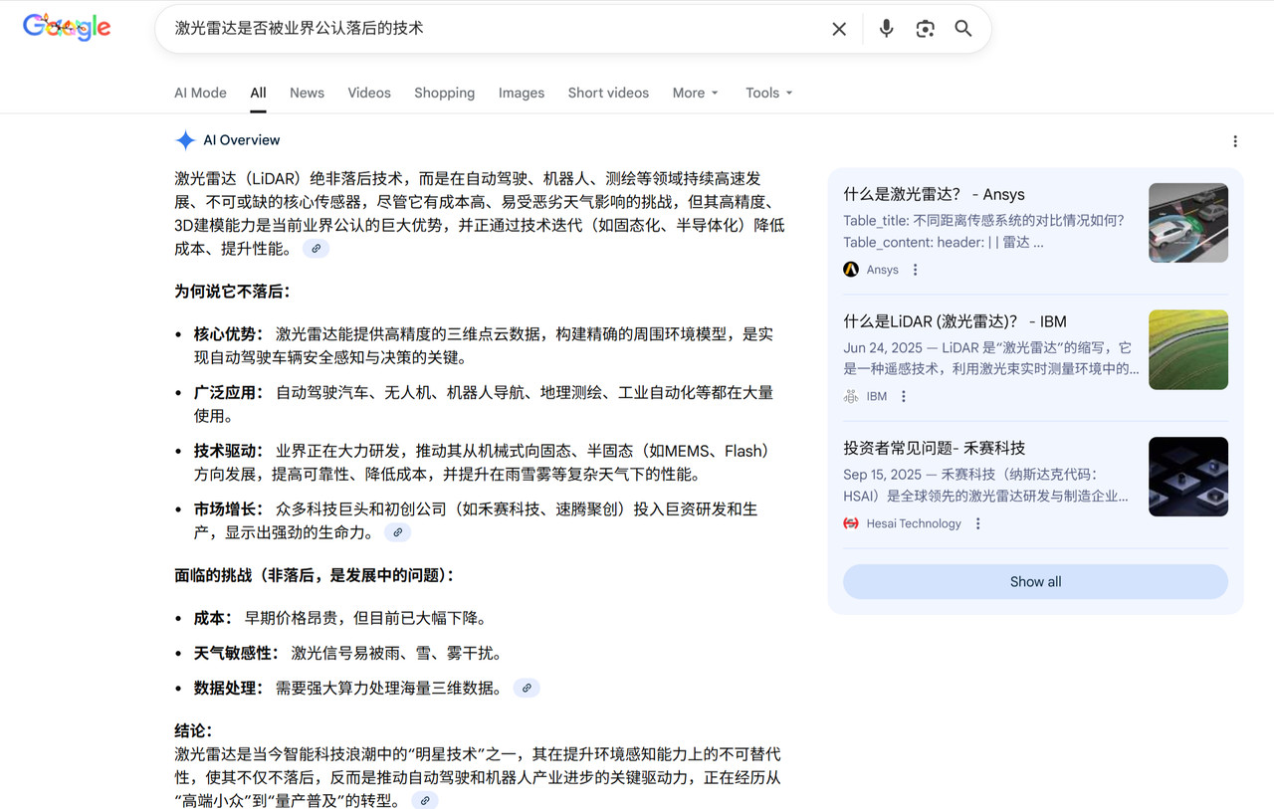Switch to the AI Mode tab
Screen dimensions: 1274x809
point(199,93)
